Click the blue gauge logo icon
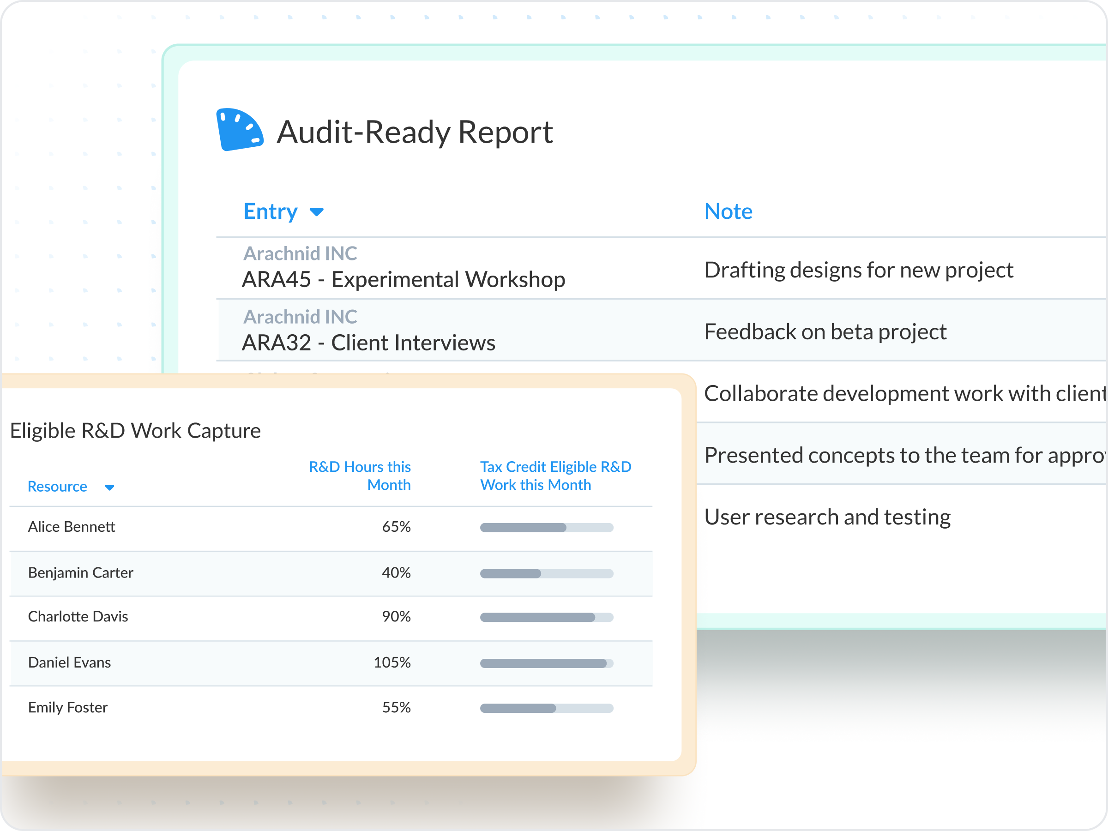The image size is (1108, 831). 240,130
